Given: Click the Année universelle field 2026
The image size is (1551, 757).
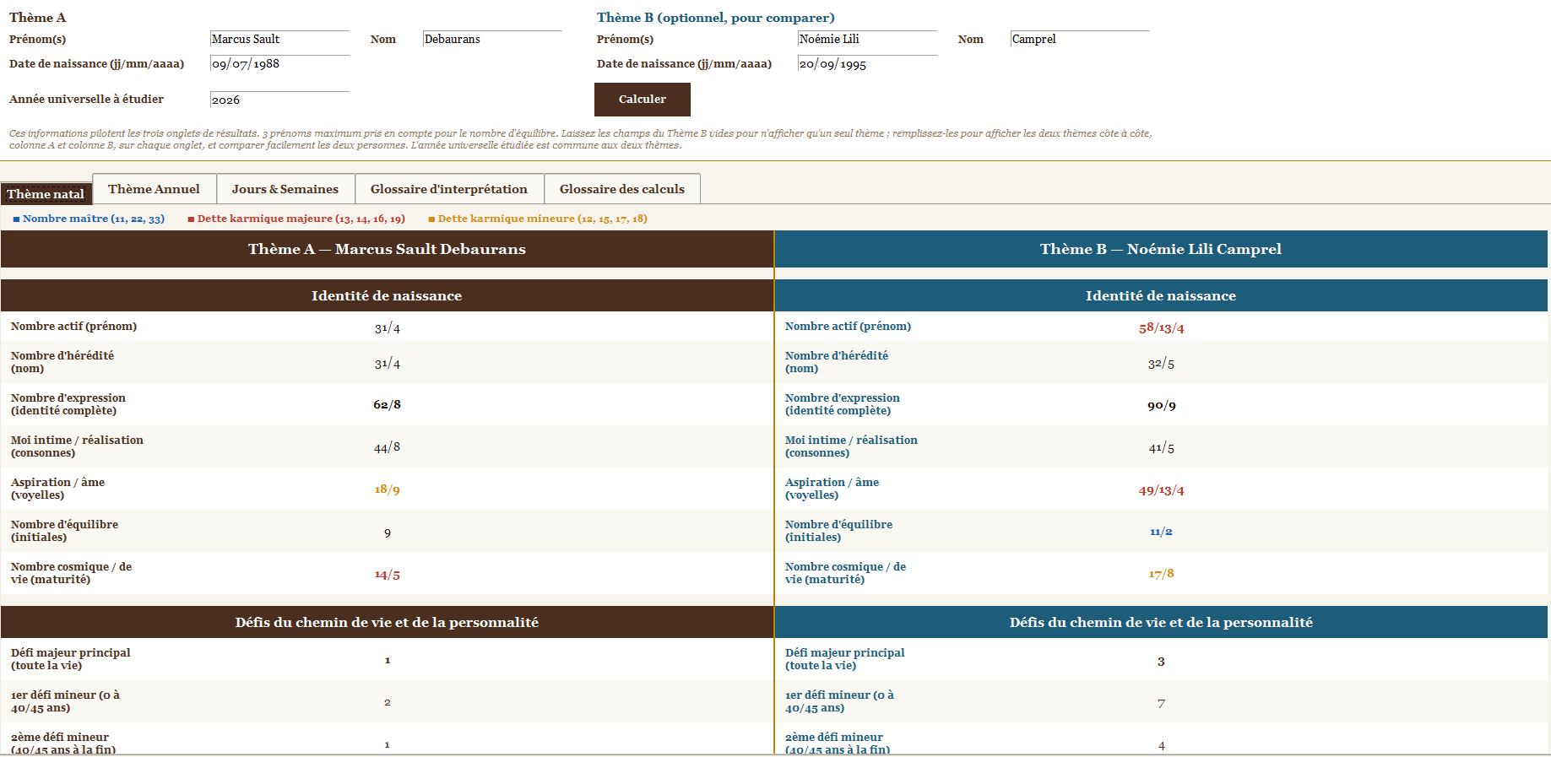Looking at the screenshot, I should pyautogui.click(x=279, y=100).
